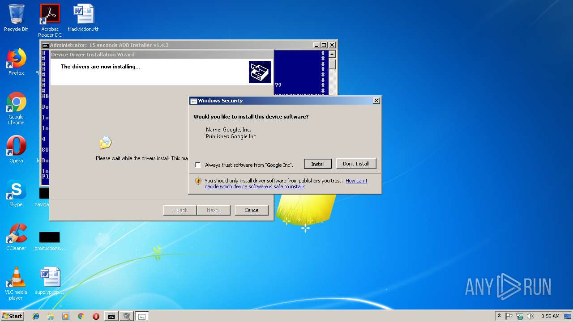This screenshot has height=322, width=573.
Task: Click the security shield warning icon
Action: coord(198,181)
